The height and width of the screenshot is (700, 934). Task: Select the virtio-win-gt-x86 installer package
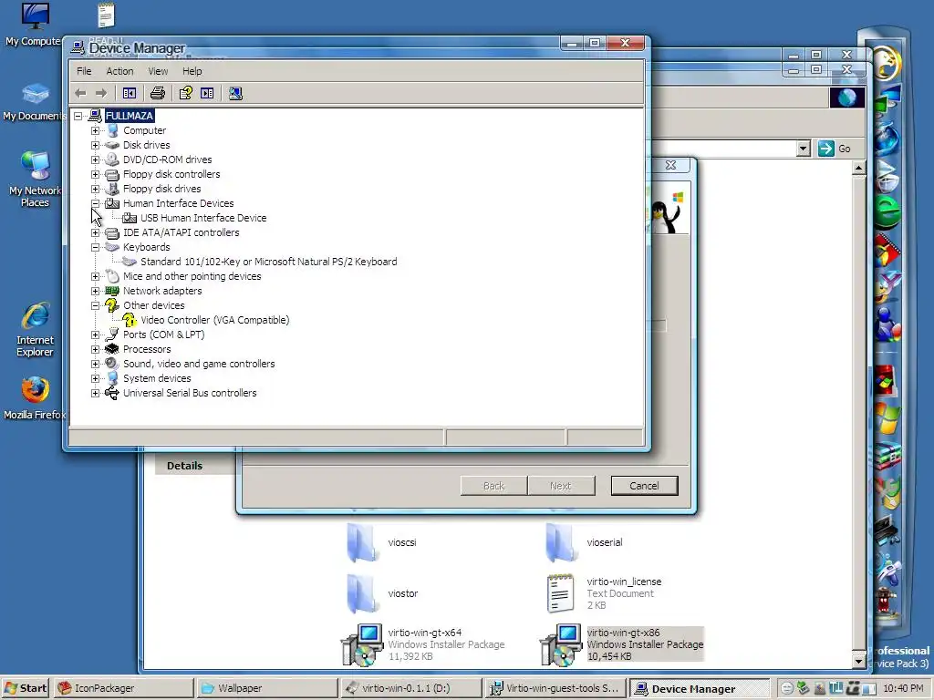(x=622, y=644)
